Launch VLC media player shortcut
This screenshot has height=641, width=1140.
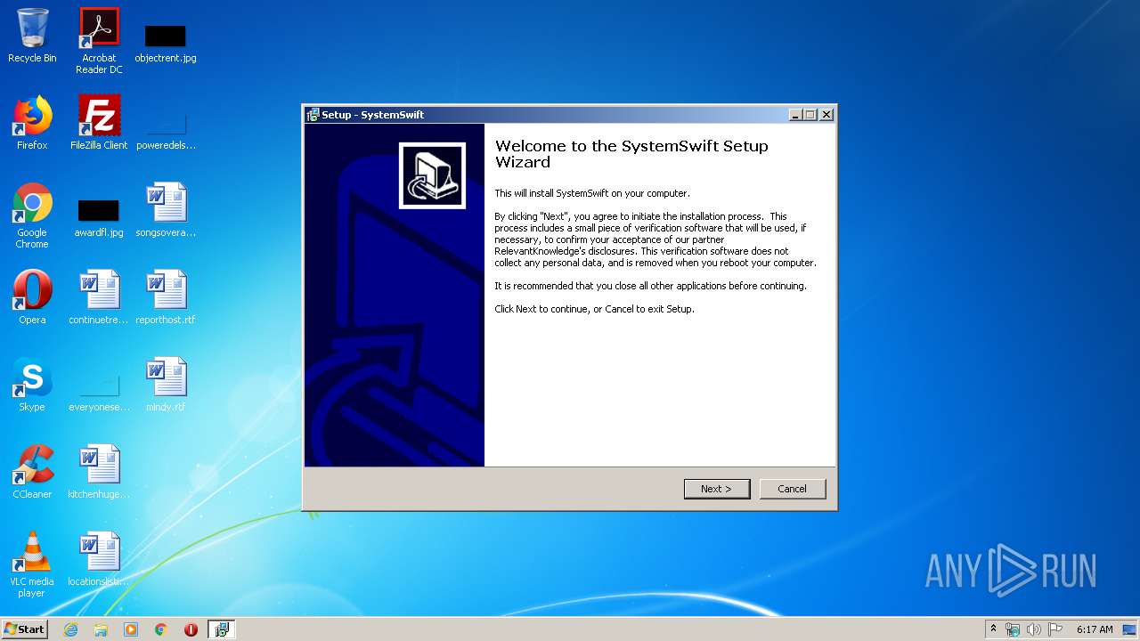pos(32,564)
